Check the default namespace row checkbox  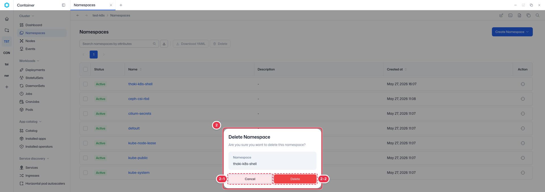pos(85,128)
